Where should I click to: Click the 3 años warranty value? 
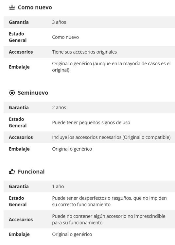click(x=59, y=22)
